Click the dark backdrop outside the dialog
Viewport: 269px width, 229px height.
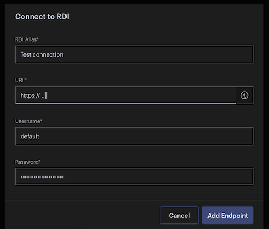[x=2, y=114]
